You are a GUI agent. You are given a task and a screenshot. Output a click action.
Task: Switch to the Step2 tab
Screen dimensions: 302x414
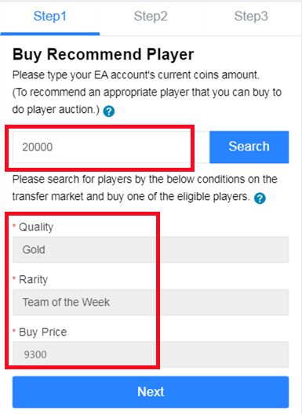[x=151, y=16]
